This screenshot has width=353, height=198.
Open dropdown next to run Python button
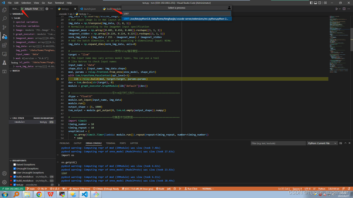340,9
